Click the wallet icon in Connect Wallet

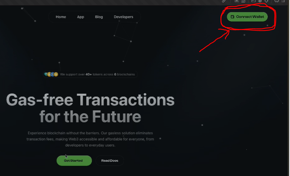coord(232,17)
